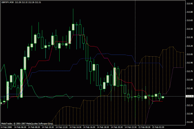
Task: Click the 15 Feb 00:30 time label
Action: (x=144, y=127)
